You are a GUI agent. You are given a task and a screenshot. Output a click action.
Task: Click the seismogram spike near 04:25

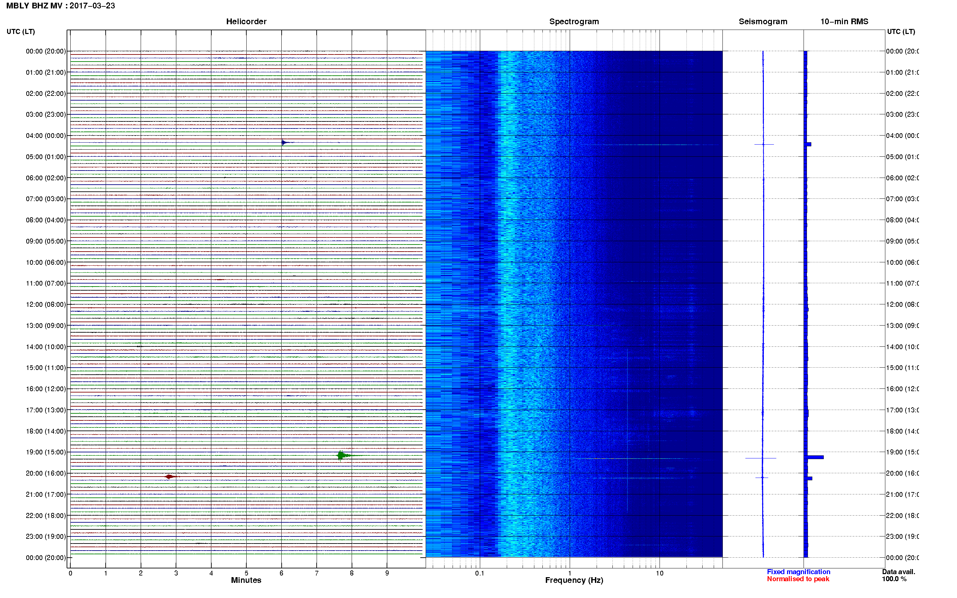tap(764, 144)
